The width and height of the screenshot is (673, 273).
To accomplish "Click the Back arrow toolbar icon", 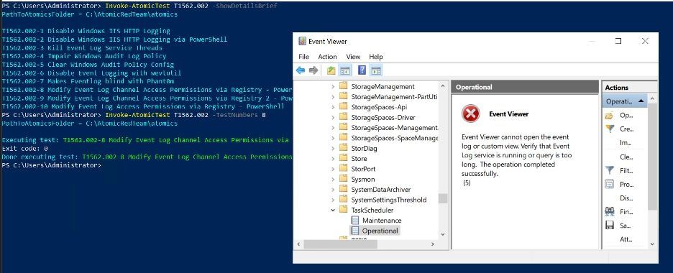I will pyautogui.click(x=301, y=70).
